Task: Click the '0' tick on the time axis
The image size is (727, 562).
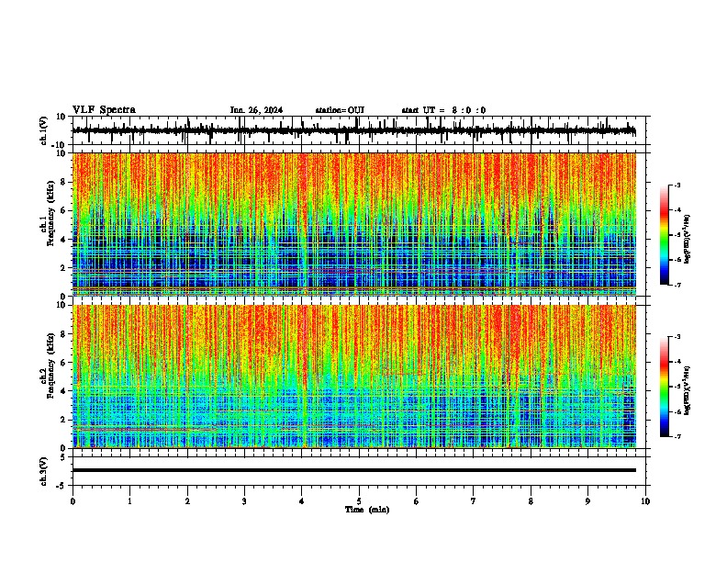Action: tap(73, 501)
